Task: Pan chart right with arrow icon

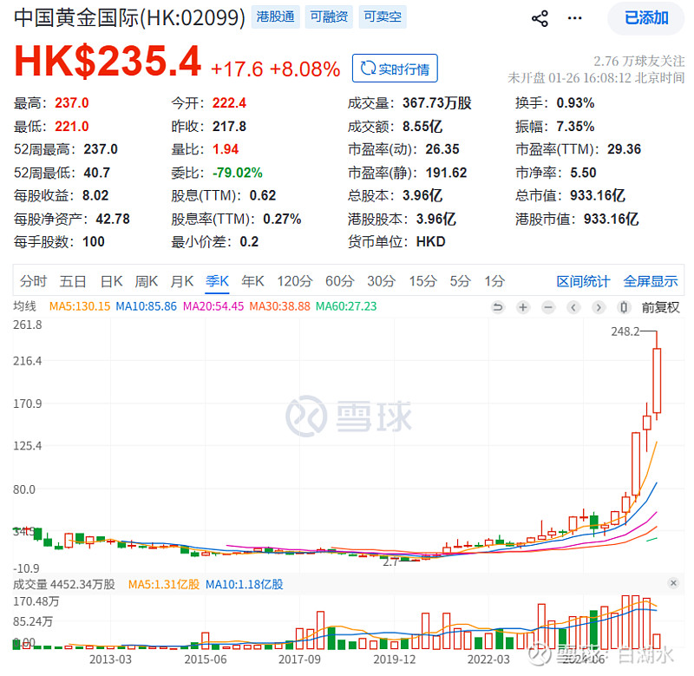Action: (599, 307)
